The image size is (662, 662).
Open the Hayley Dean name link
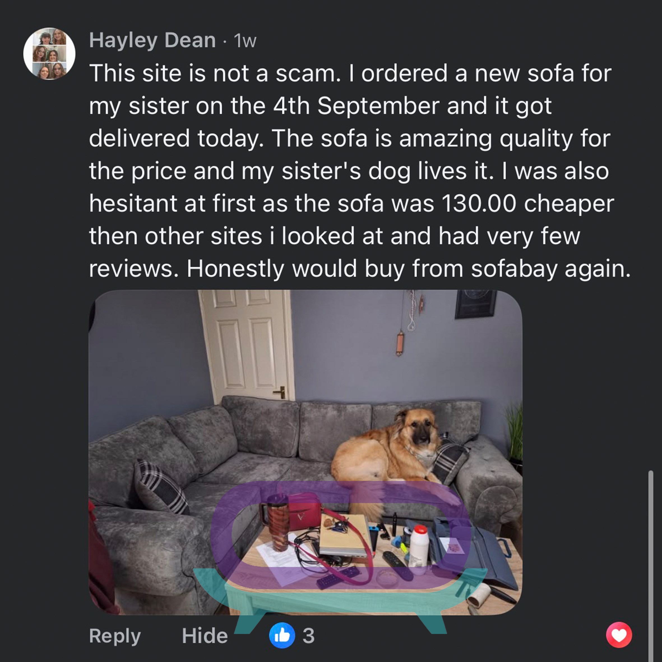tap(152, 40)
